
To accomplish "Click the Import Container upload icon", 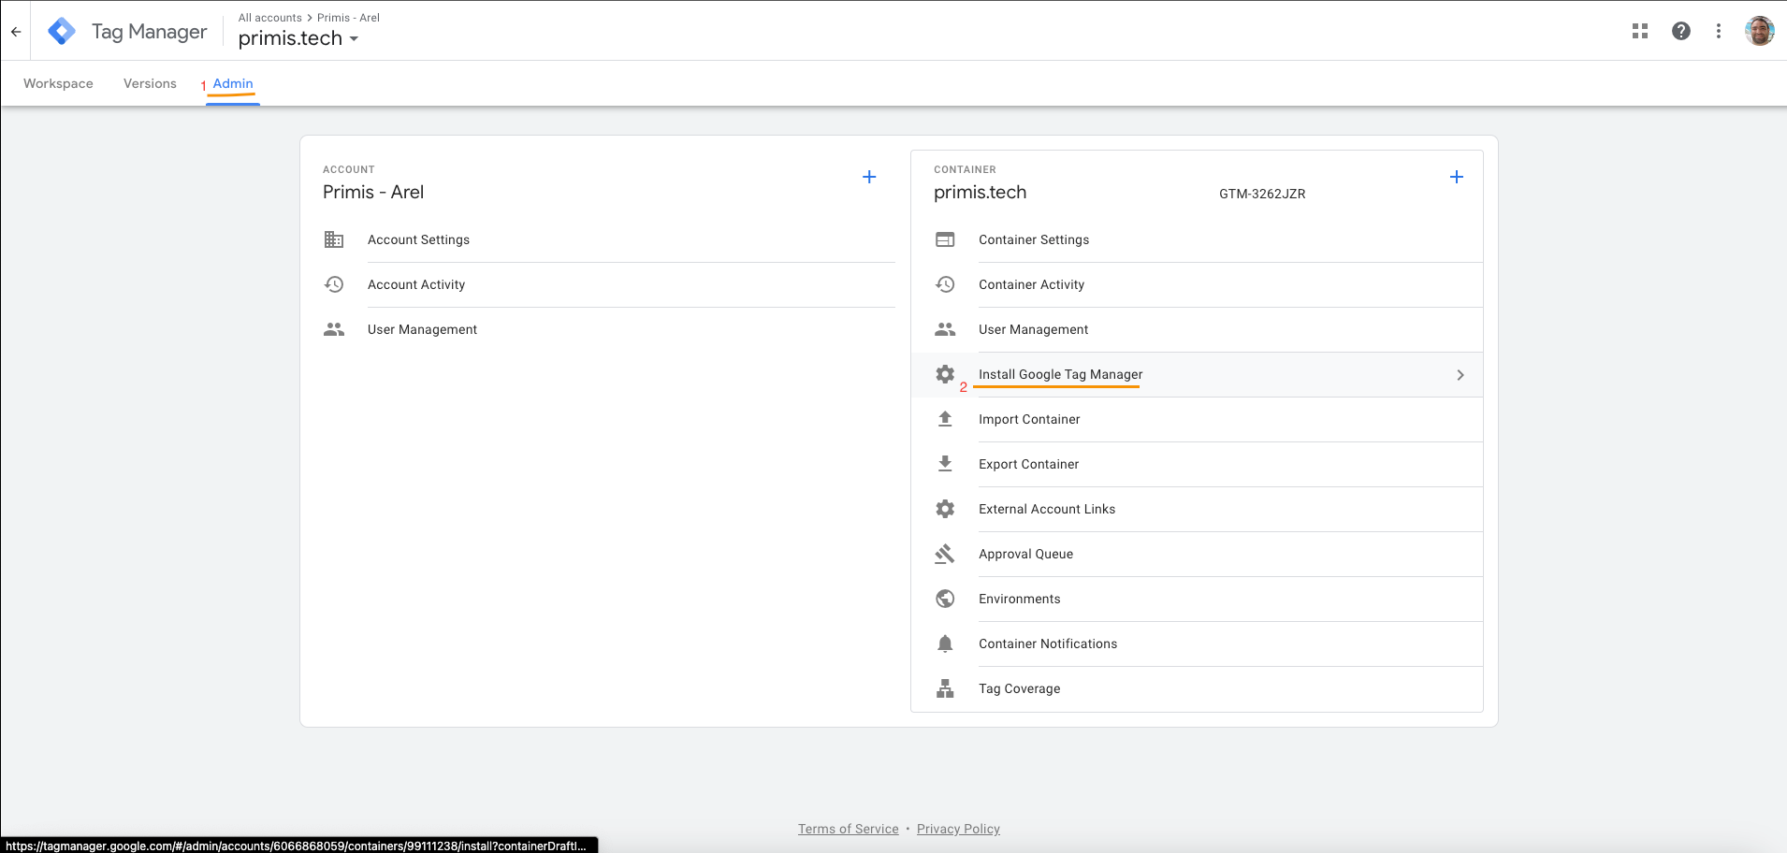I will point(945,419).
